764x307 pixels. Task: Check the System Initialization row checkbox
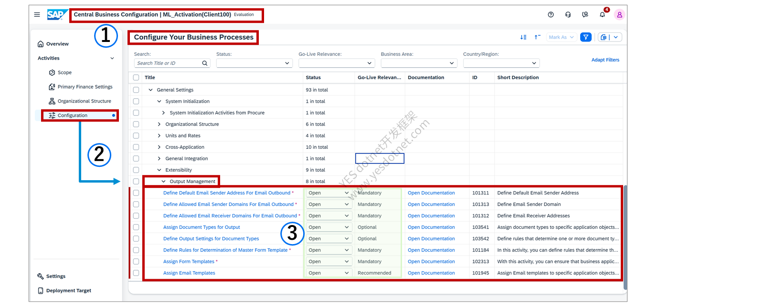point(136,102)
